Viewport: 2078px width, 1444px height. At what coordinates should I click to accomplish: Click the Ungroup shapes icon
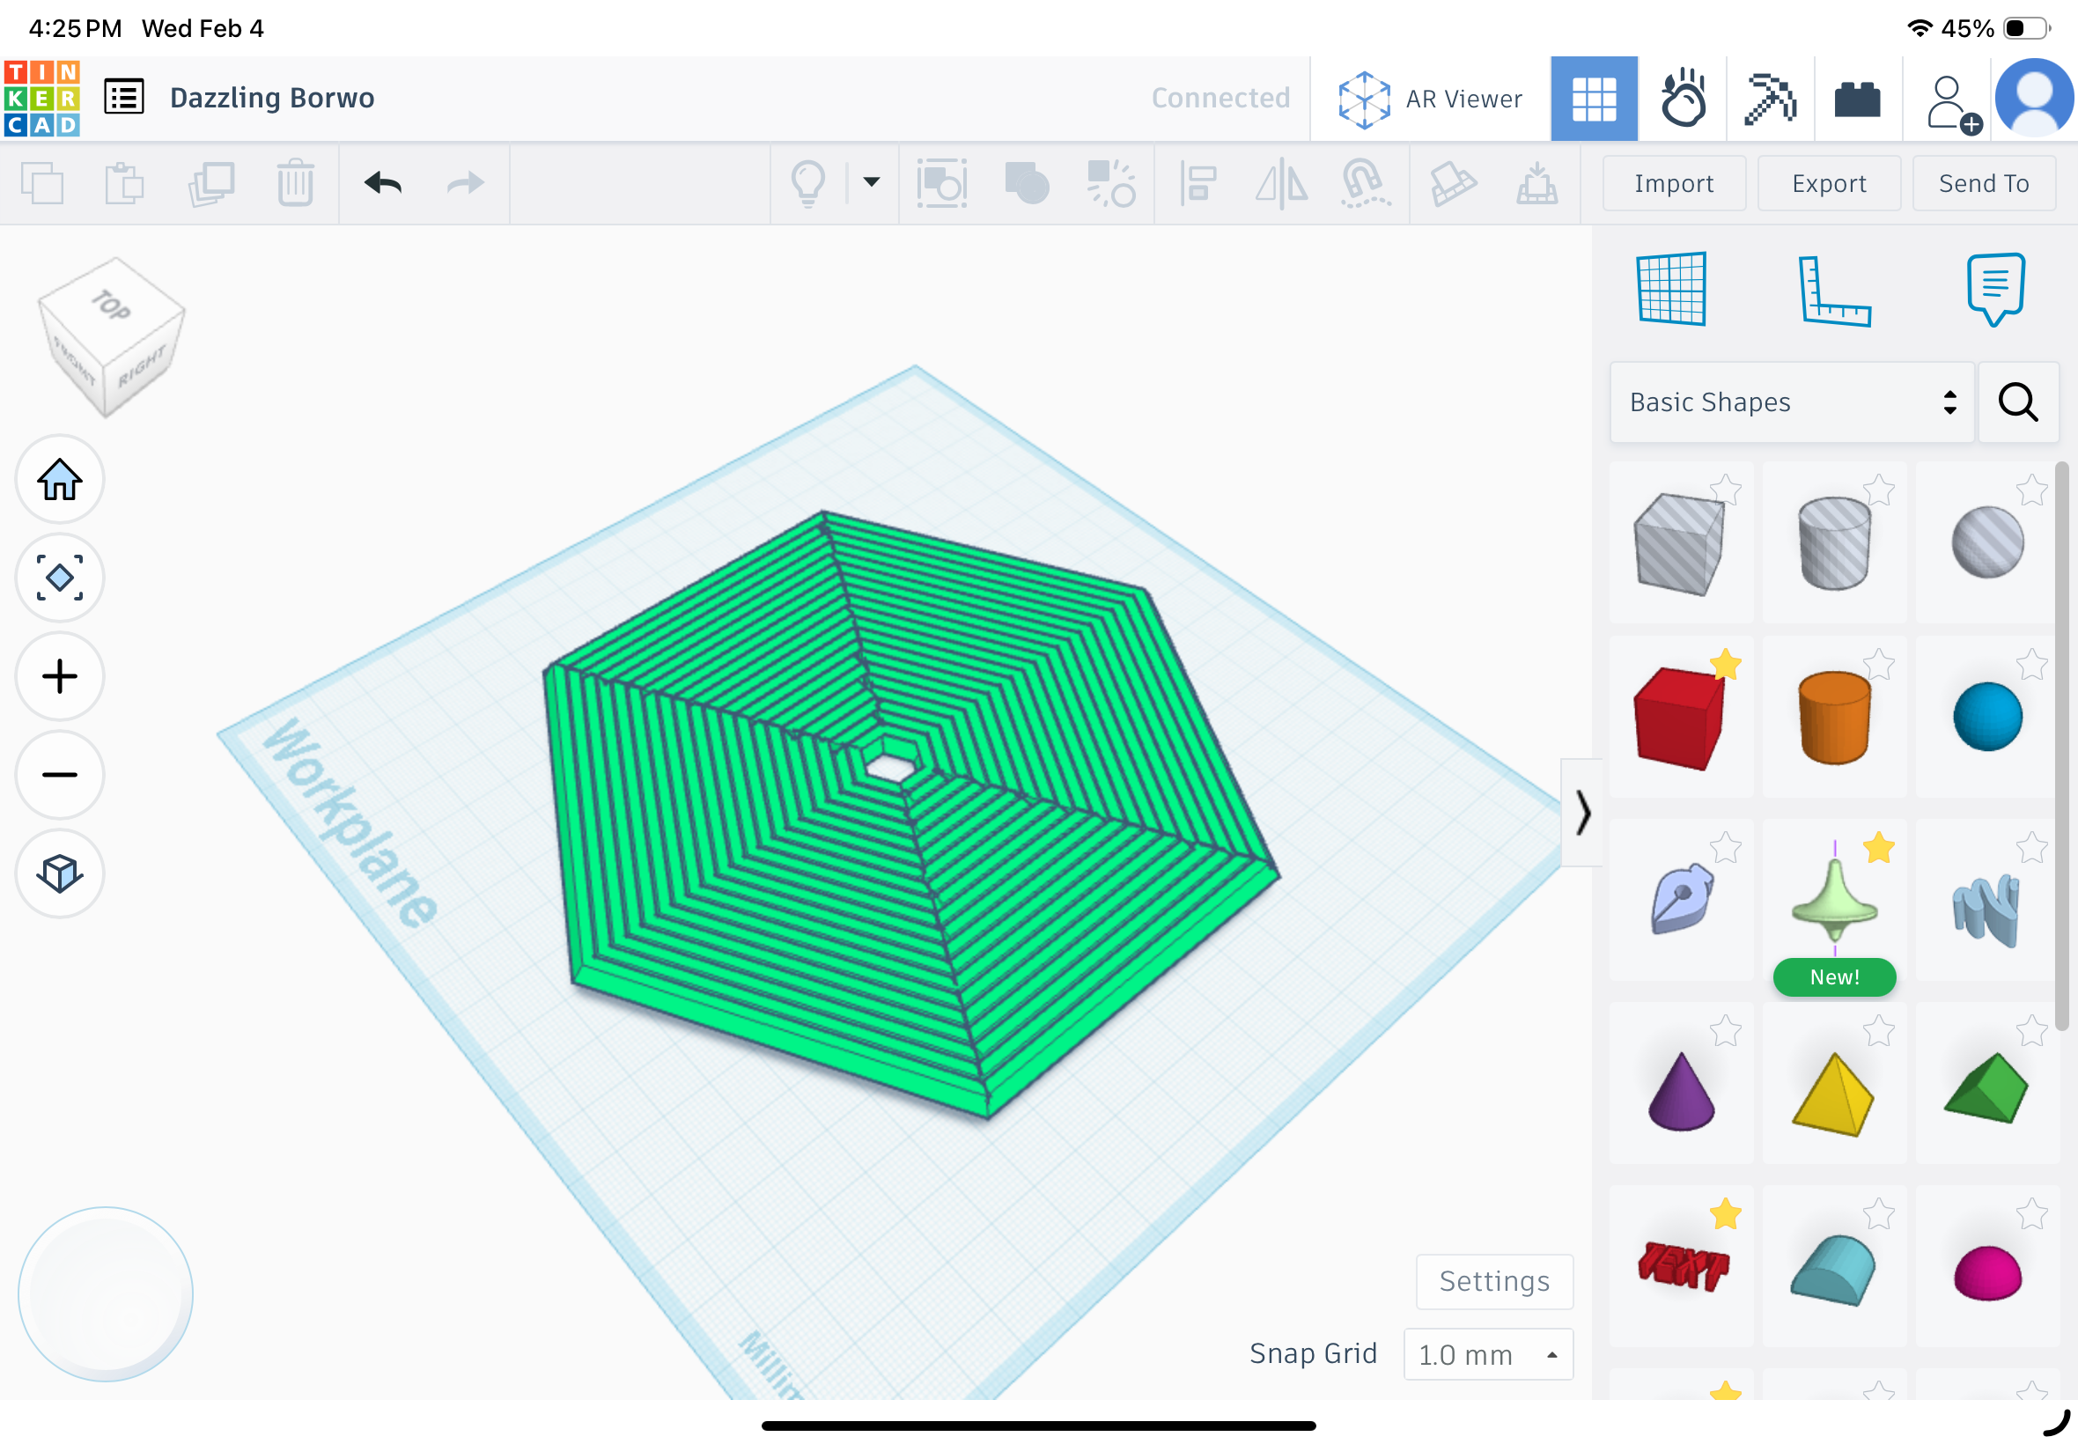click(1111, 184)
